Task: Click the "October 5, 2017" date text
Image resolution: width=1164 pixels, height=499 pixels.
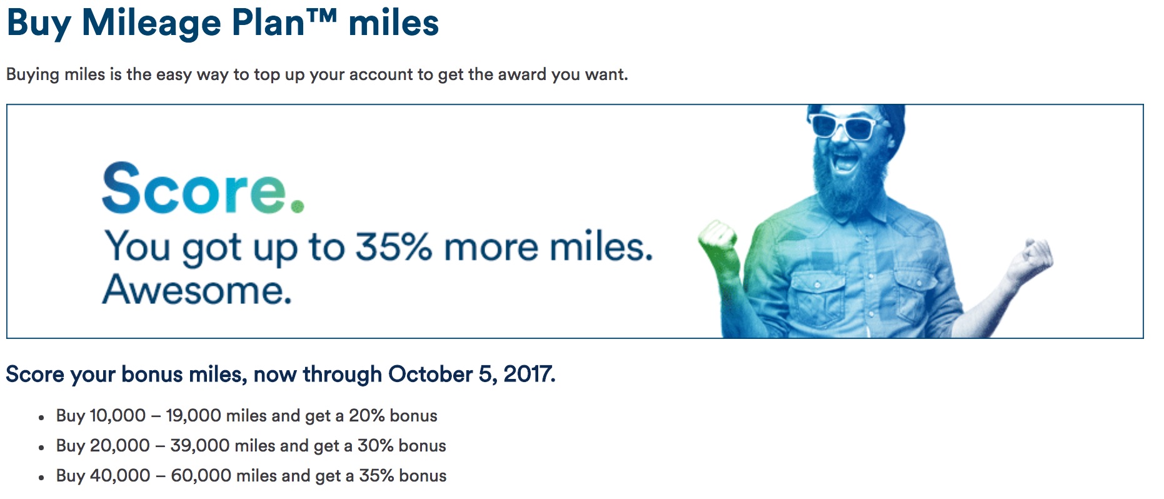Action: coord(470,375)
